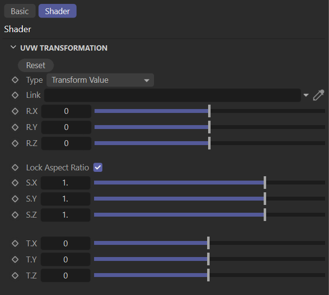Click the T.Y value input field
329x295 pixels.
66,259
